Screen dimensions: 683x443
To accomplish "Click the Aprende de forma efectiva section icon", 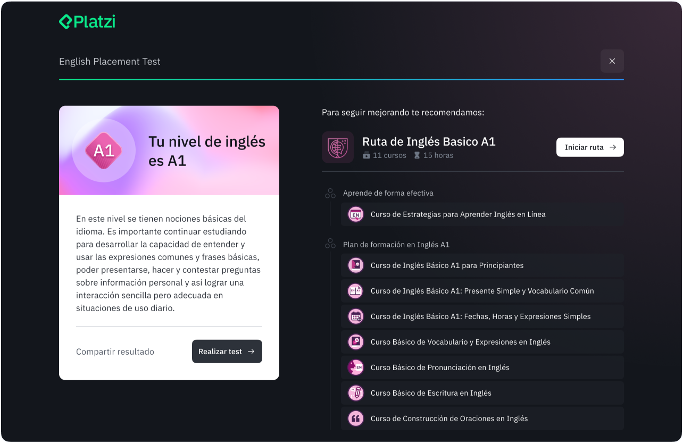I will pos(330,193).
